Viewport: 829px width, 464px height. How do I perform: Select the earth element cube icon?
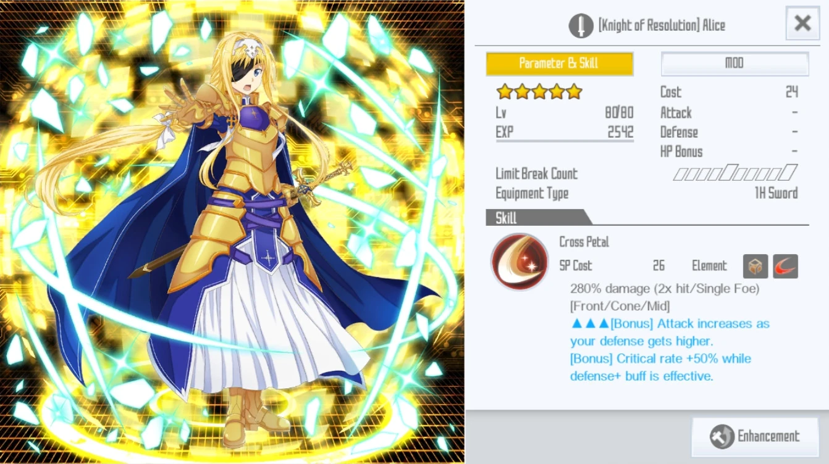[755, 266]
